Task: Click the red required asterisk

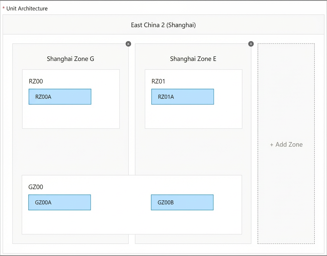Action: pos(4,8)
